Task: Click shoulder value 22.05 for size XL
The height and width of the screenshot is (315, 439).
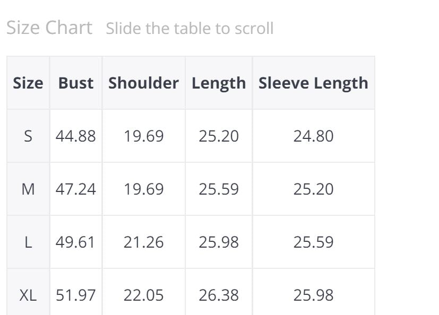Action: point(143,295)
